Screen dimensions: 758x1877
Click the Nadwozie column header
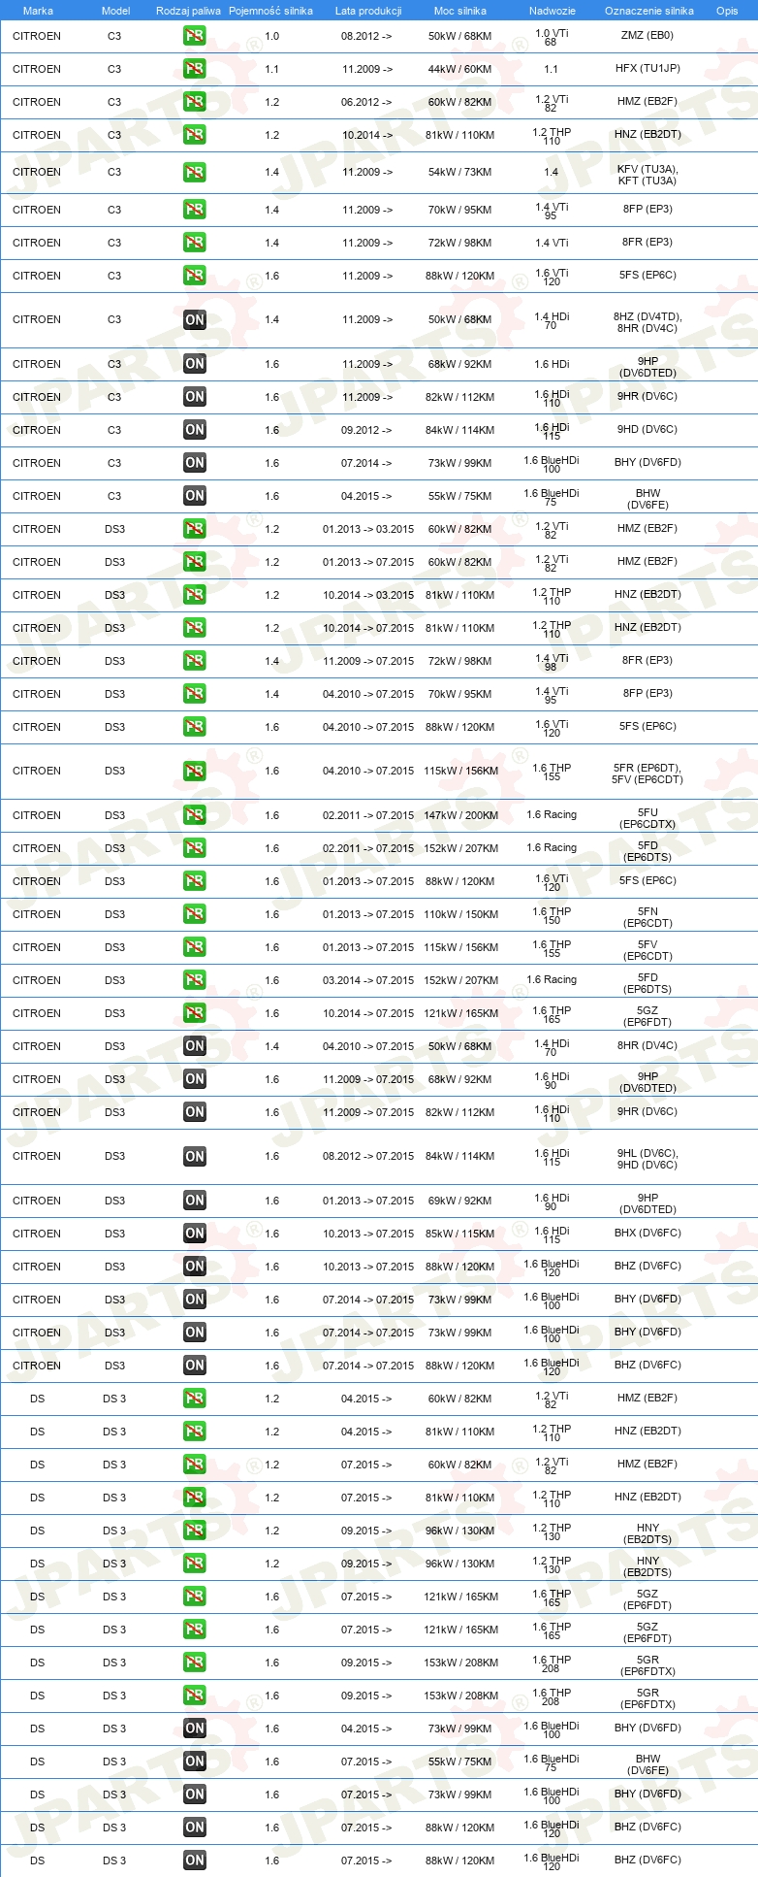553,11
